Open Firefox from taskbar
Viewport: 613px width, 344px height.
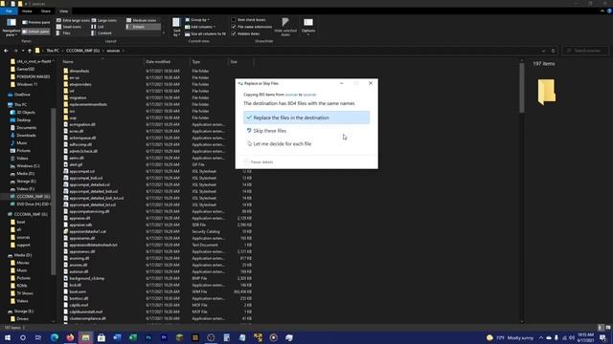70,337
